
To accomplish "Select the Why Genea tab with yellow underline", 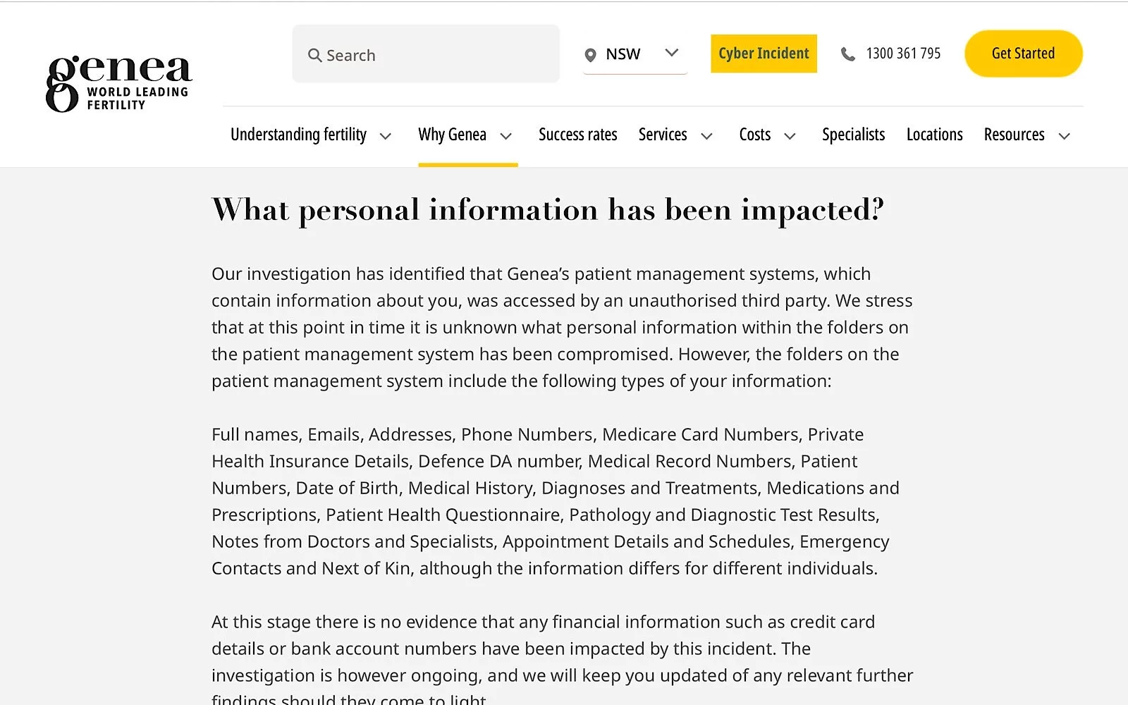I will 453,134.
